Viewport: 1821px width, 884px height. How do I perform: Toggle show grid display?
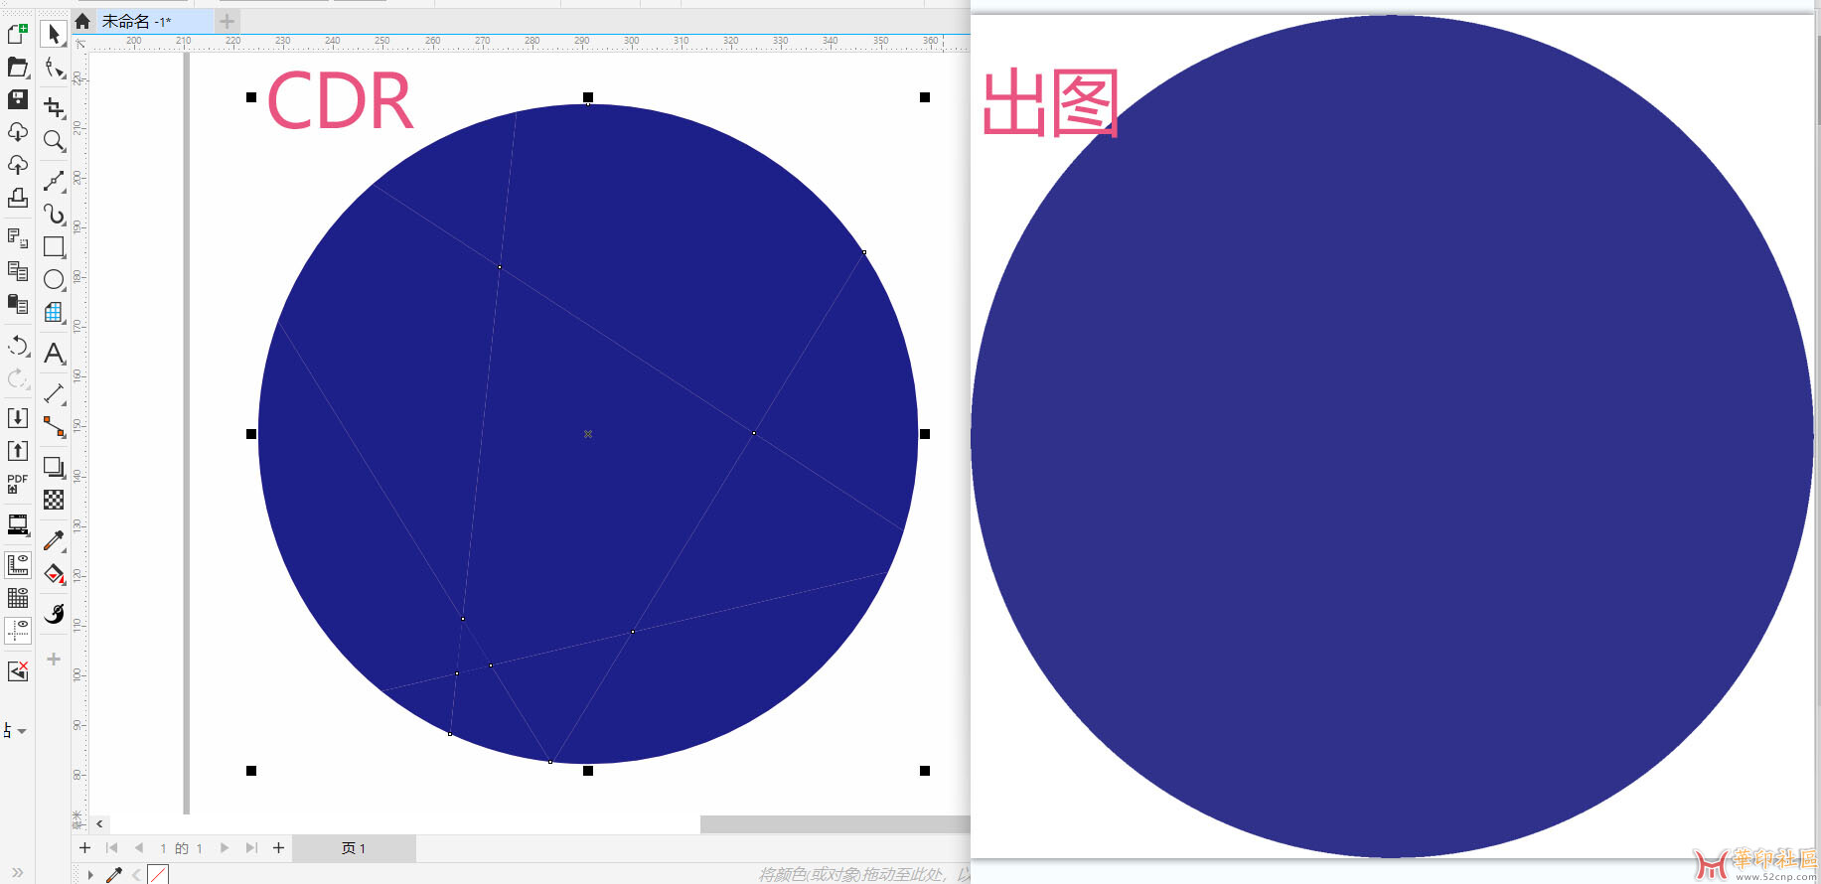pos(18,598)
